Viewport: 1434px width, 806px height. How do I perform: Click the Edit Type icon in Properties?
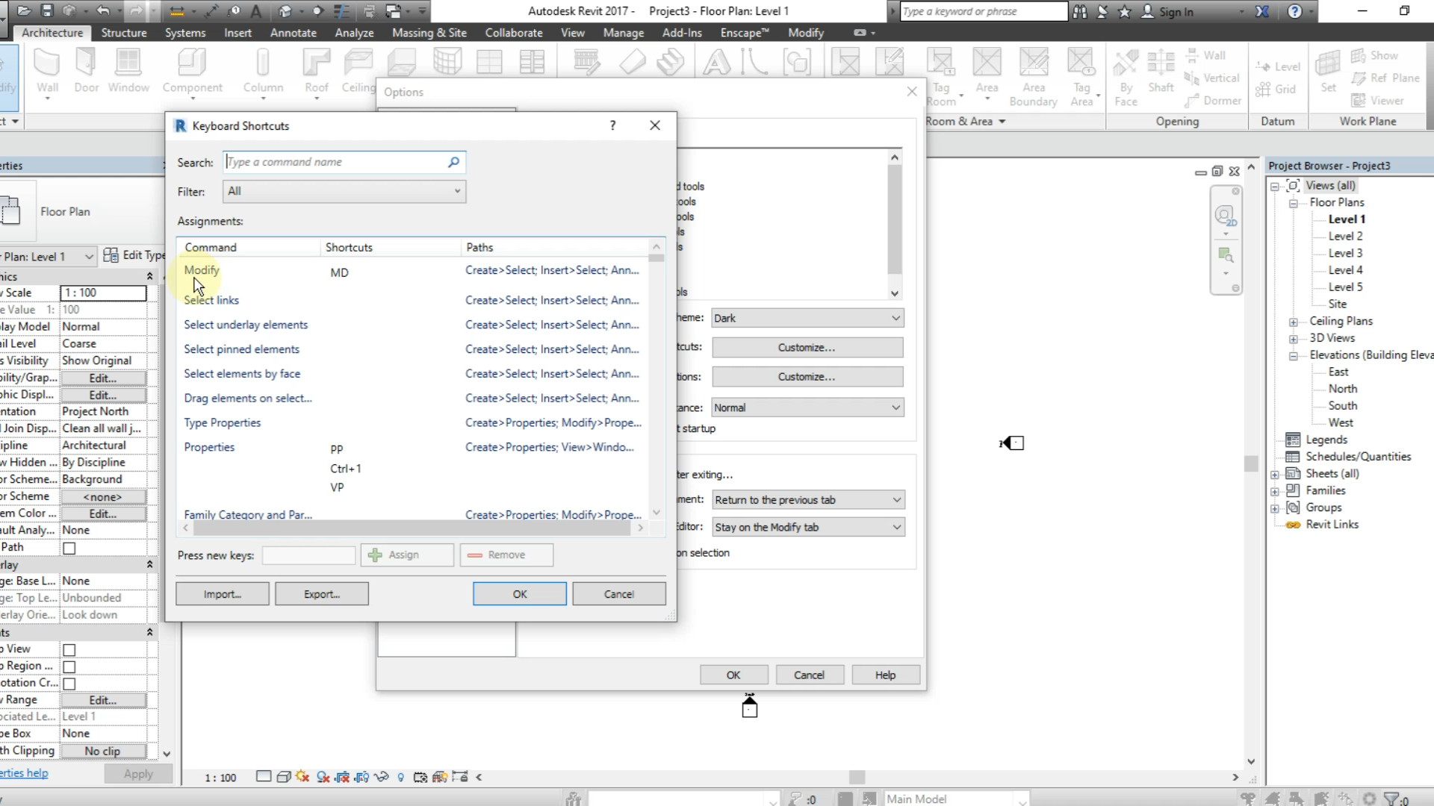point(111,255)
